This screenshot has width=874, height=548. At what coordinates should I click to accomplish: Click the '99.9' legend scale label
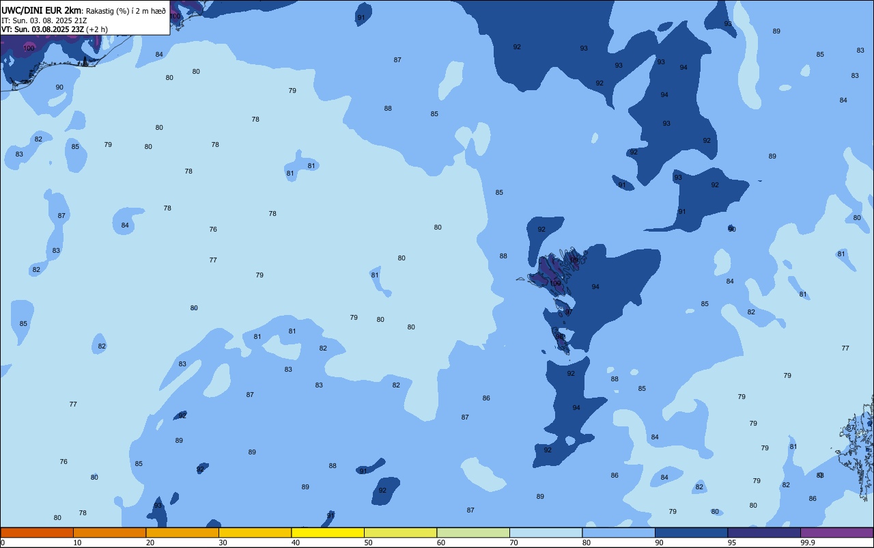click(x=808, y=543)
